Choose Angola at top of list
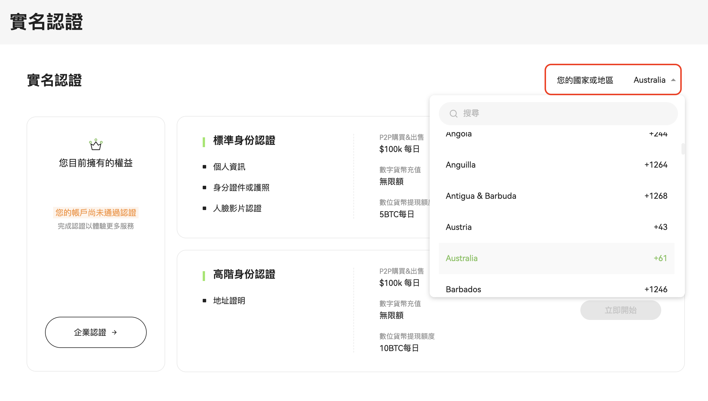Viewport: 708px width, 401px height. coord(556,134)
